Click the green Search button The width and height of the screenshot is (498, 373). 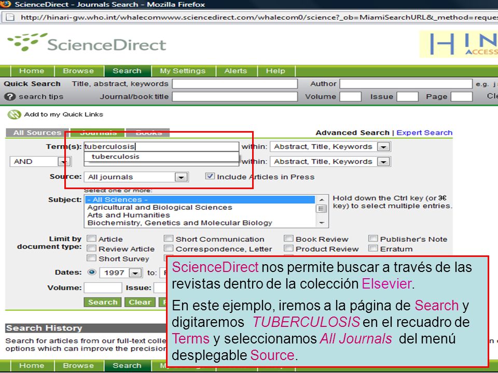pyautogui.click(x=103, y=302)
